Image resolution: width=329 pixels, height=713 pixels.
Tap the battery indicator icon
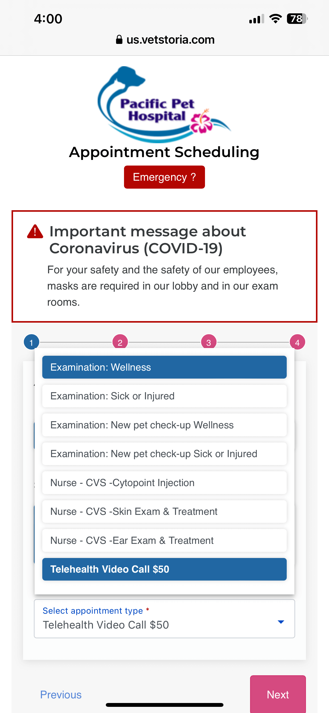[297, 18]
